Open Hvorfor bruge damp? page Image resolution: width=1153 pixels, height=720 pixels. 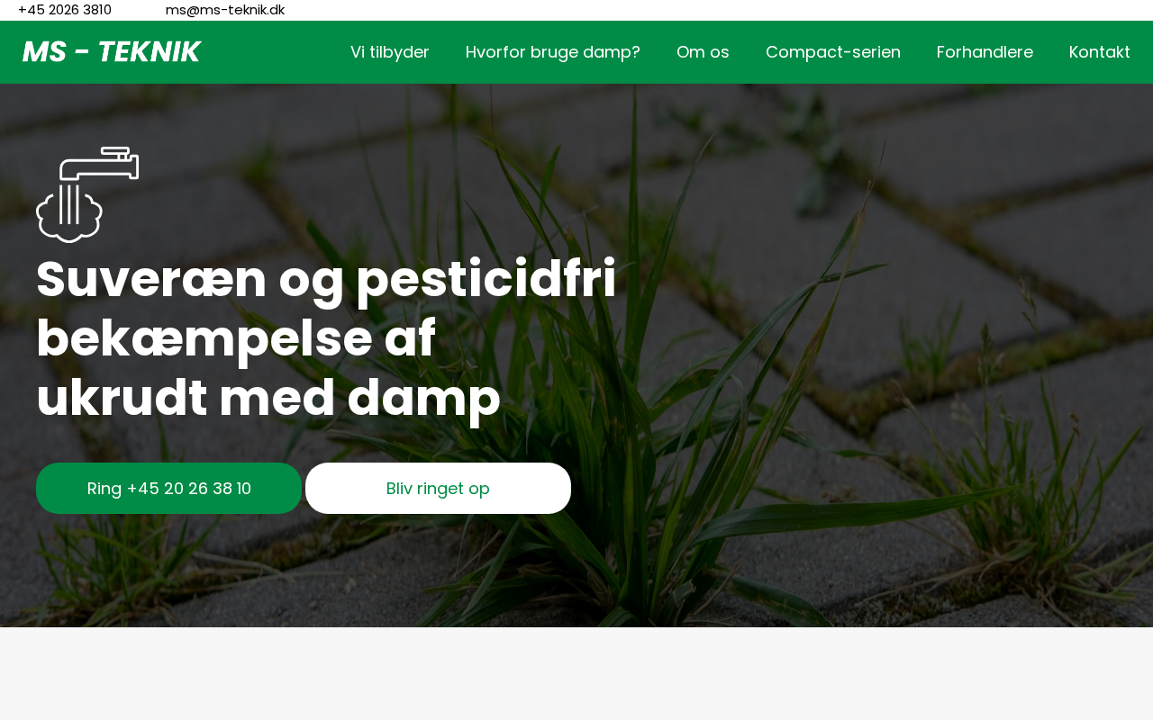pos(553,52)
